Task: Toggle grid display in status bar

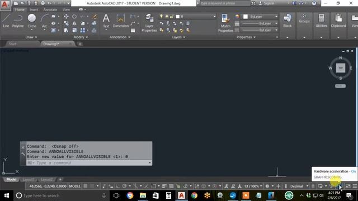Action: pyautogui.click(x=86, y=186)
